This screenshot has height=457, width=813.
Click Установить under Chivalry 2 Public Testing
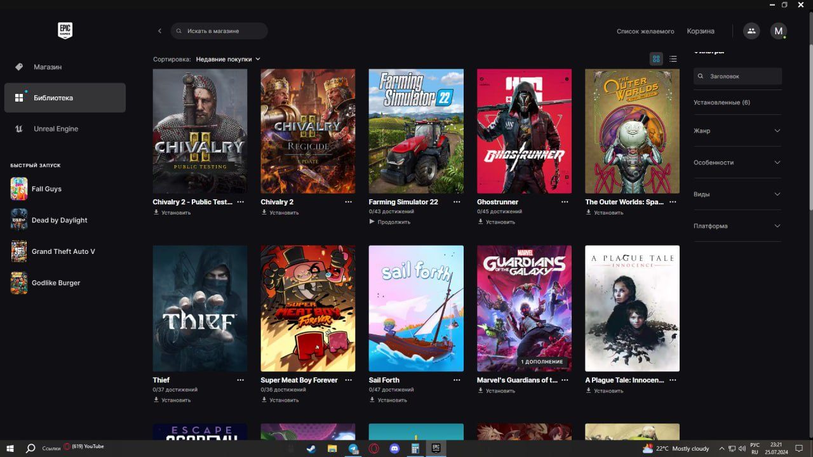point(172,213)
